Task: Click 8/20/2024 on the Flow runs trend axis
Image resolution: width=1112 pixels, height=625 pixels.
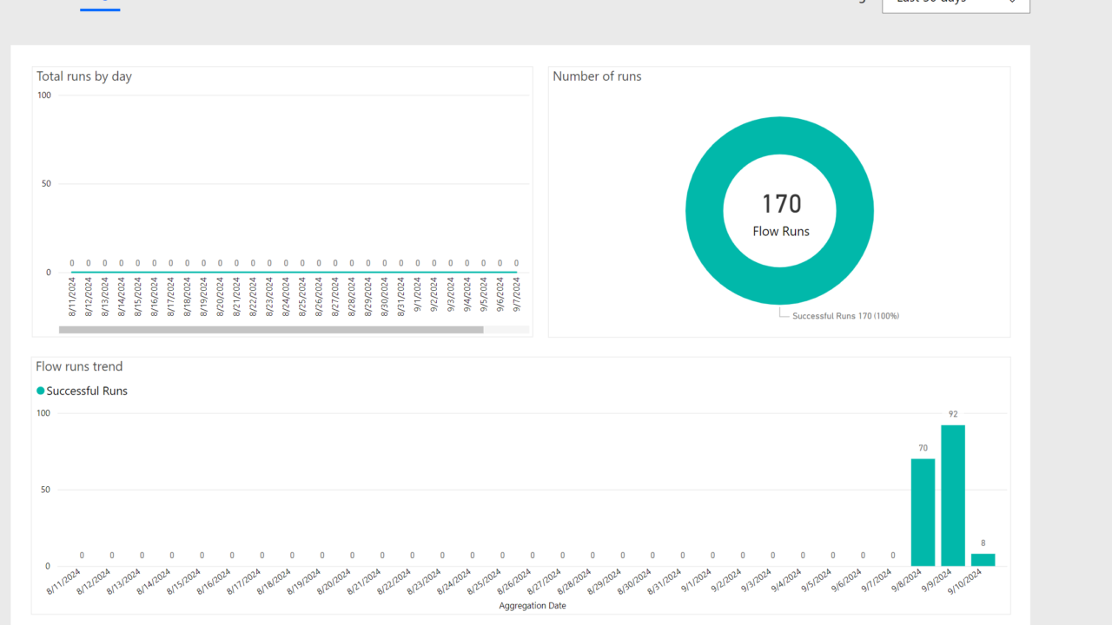Action: pos(335,582)
